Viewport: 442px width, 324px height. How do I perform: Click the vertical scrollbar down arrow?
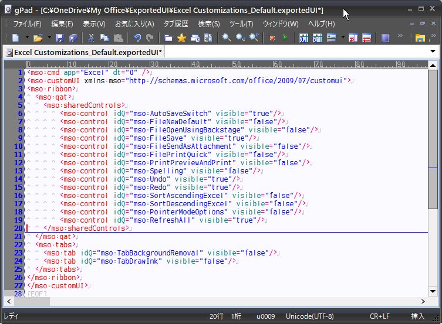coord(433,291)
